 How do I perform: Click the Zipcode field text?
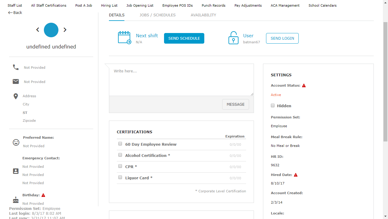point(29,121)
